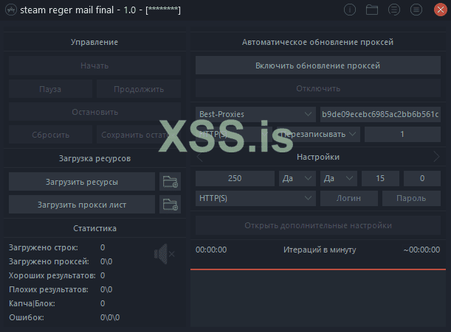Click Включить обновление проксей button
Screen dimensions: 451x332
pos(318,66)
